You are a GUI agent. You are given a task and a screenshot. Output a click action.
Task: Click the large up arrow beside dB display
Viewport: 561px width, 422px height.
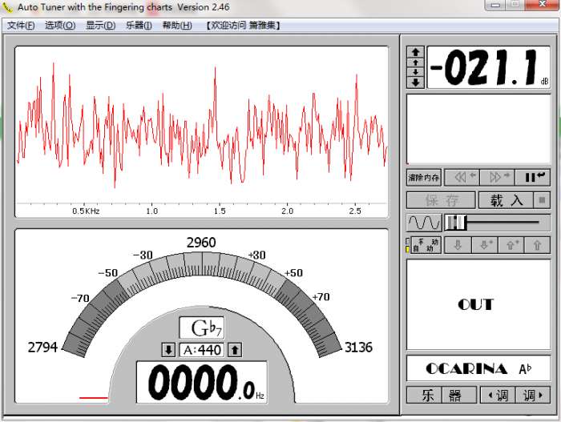(415, 52)
